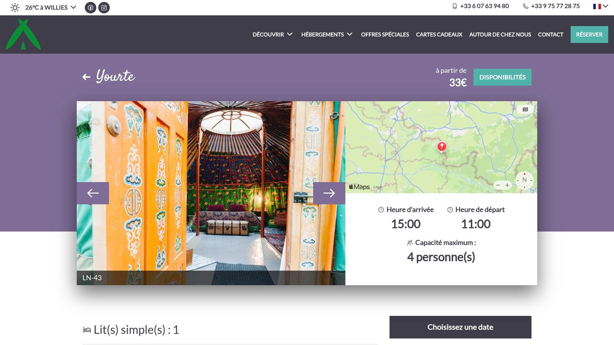Open the Facebook page icon
Screen dimensions: 614x345
click(91, 8)
